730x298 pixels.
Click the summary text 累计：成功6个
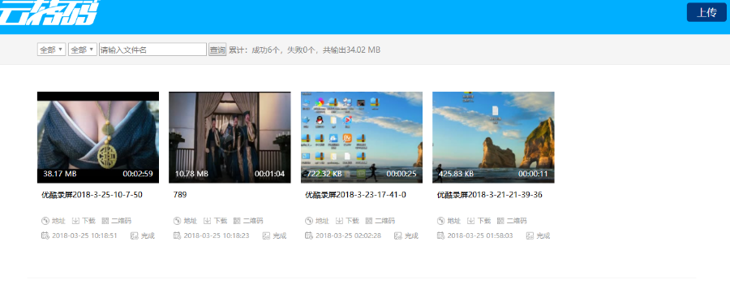point(255,50)
